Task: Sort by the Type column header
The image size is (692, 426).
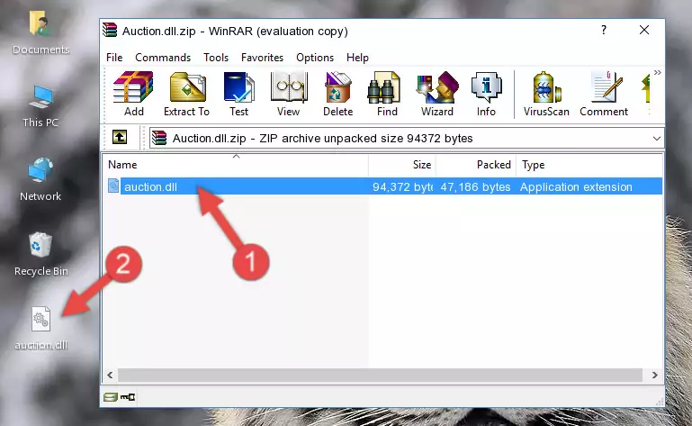Action: (x=589, y=165)
